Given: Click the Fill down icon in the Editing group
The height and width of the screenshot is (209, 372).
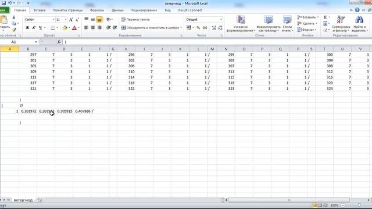Looking at the screenshot, I should click(x=325, y=23).
